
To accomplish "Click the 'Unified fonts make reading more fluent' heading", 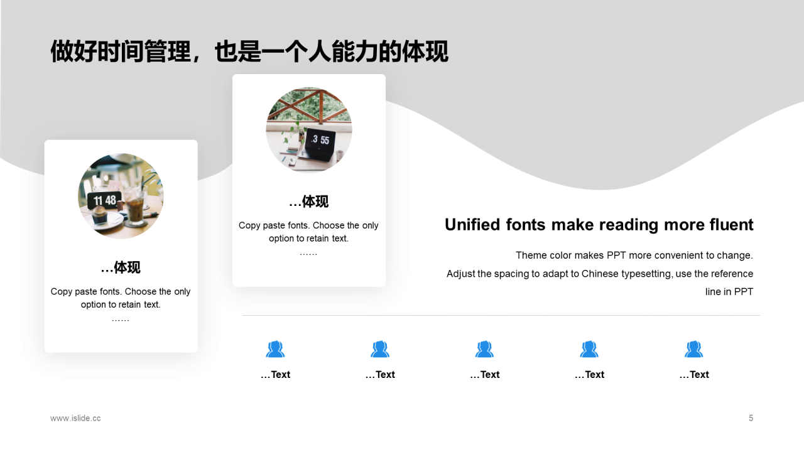I will (x=599, y=225).
